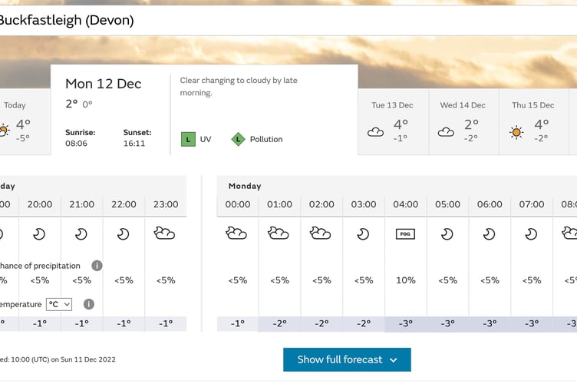Click the green UV low index icon

pos(188,140)
